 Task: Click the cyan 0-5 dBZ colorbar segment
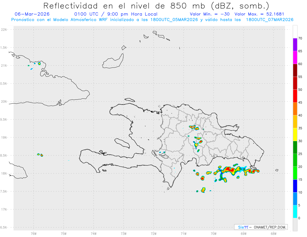[295, 212]
